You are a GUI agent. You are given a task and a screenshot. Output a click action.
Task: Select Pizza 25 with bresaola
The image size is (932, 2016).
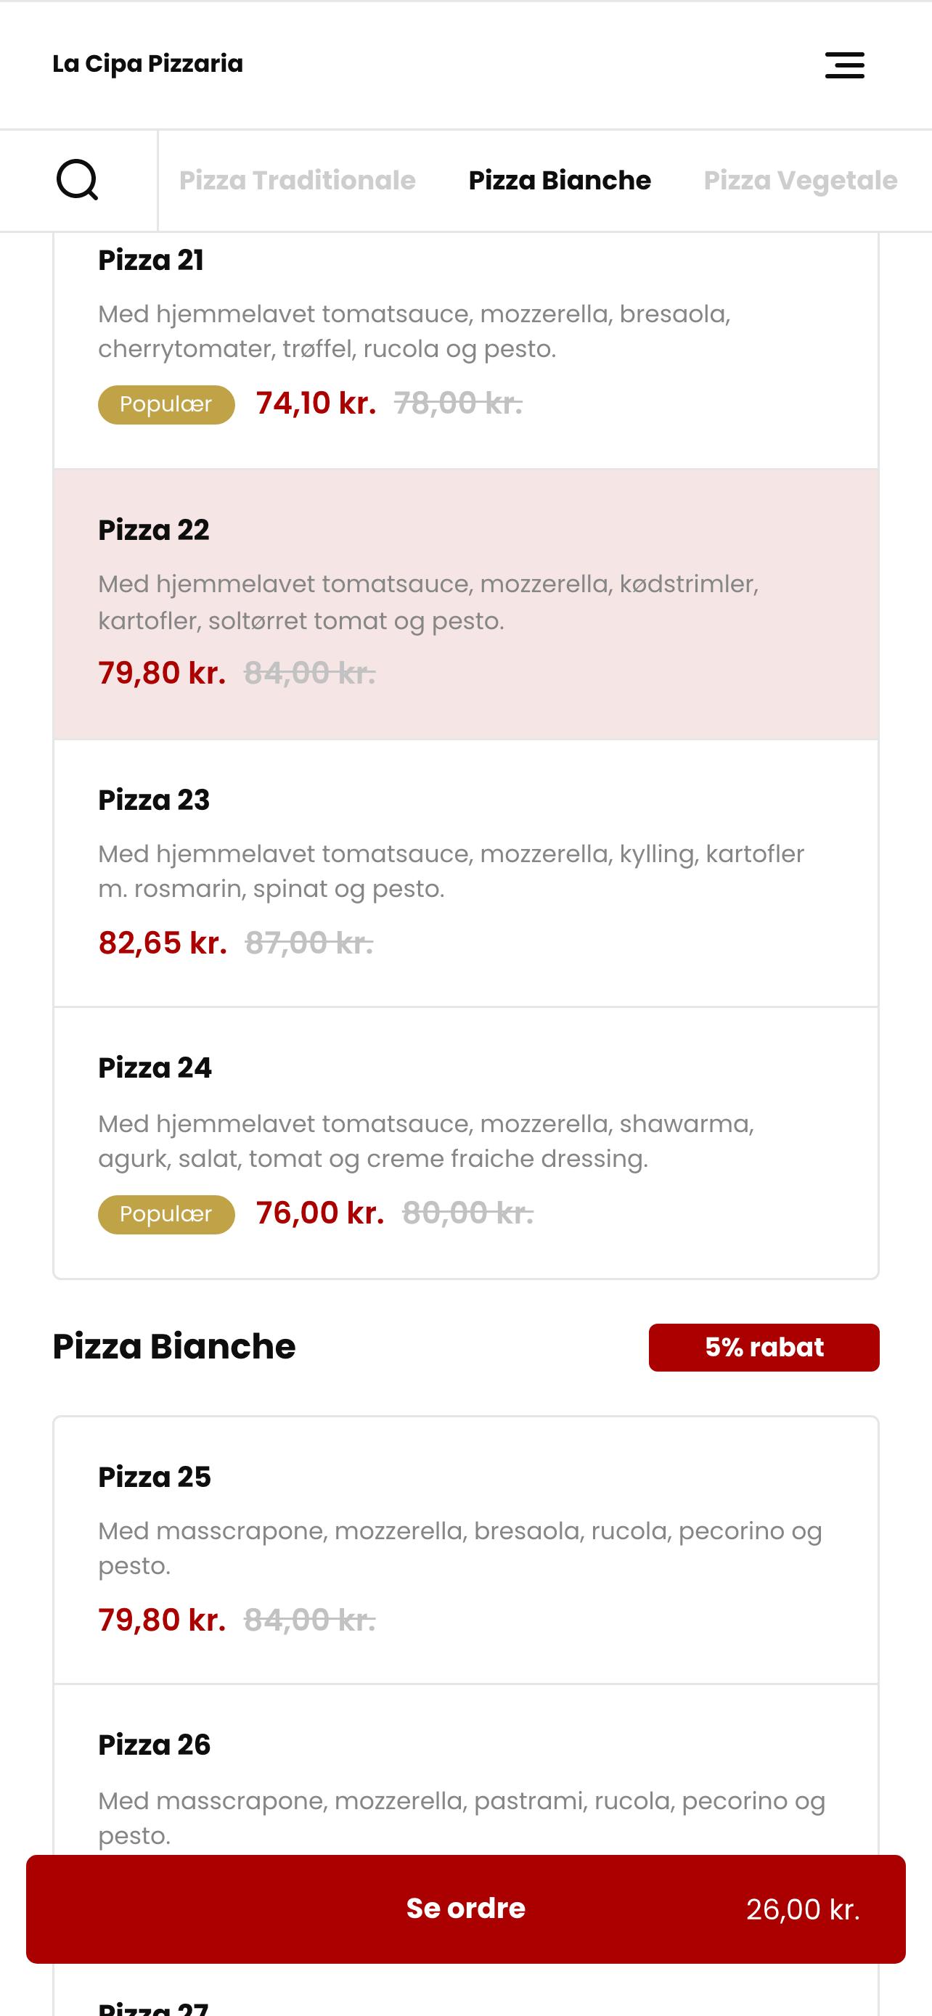(x=465, y=1549)
